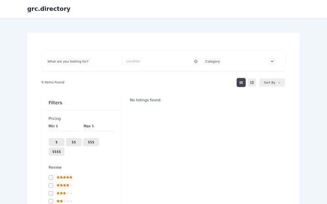This screenshot has height=204, width=327.
Task: Use current location crosshair icon
Action: 196,61
